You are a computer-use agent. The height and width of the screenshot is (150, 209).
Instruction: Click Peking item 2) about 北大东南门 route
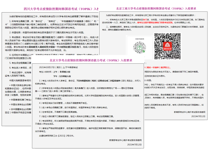[x=84, y=89]
